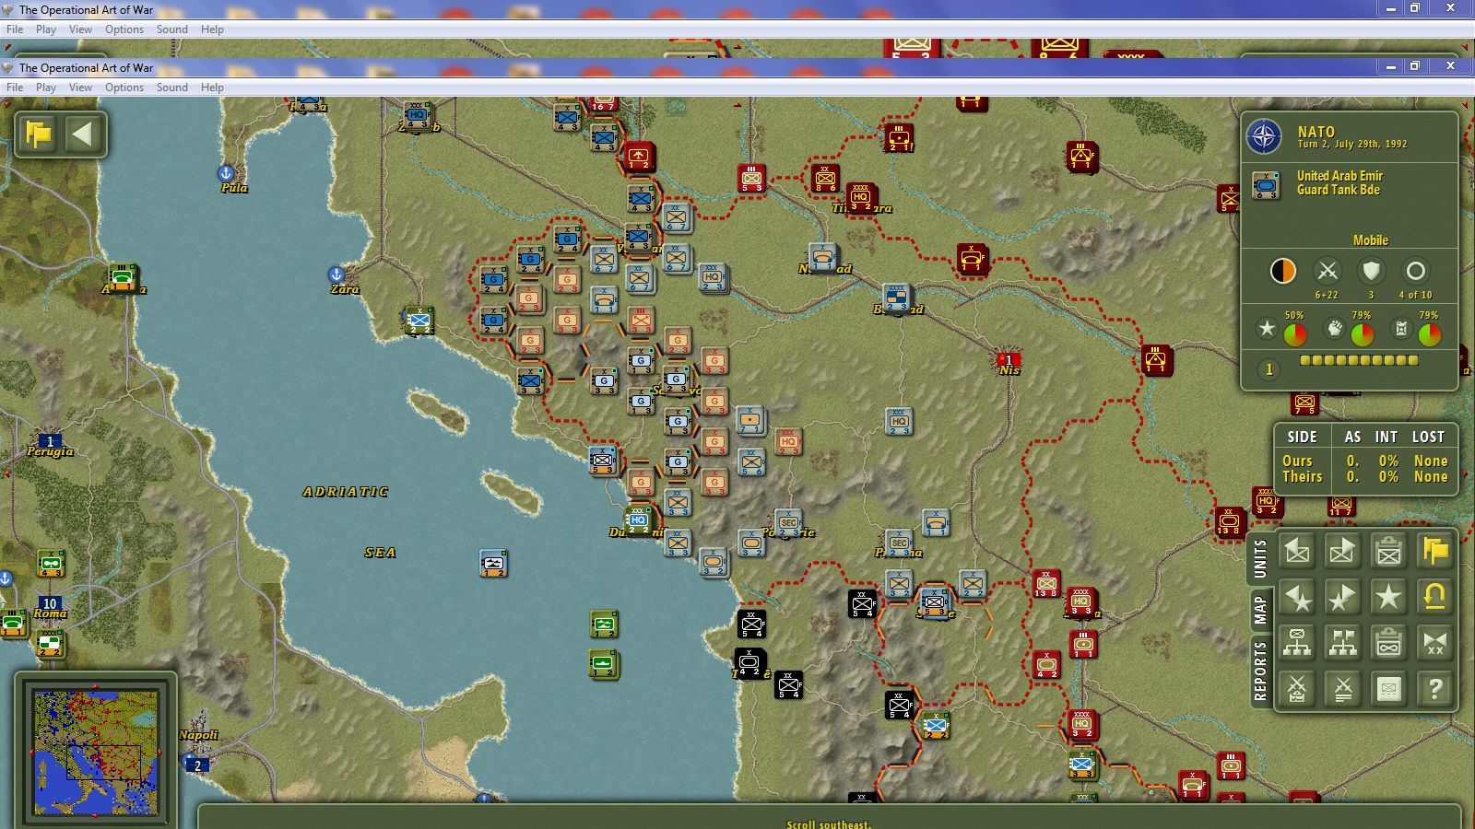This screenshot has height=829, width=1475.
Task: Open the File menu in the back window
Action: coord(15,29)
